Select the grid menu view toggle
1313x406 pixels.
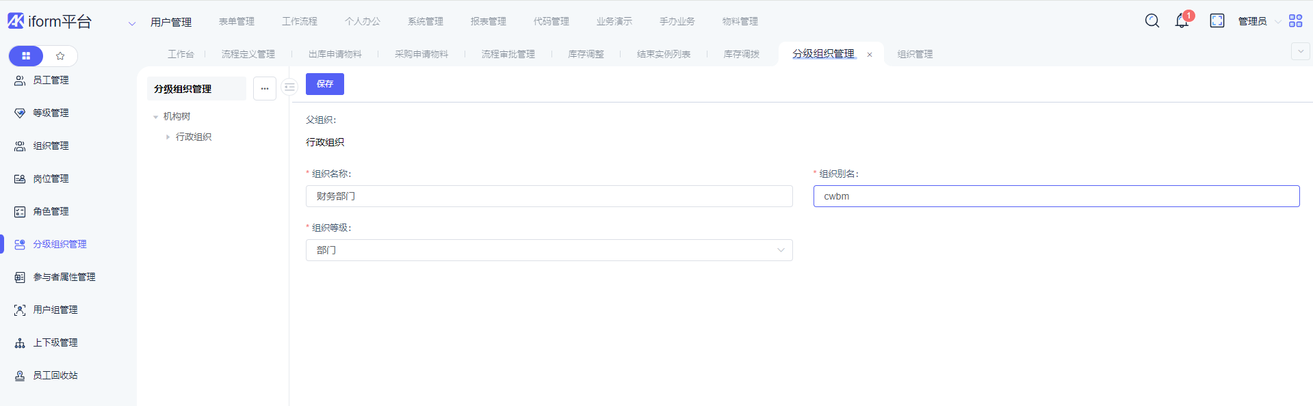26,56
